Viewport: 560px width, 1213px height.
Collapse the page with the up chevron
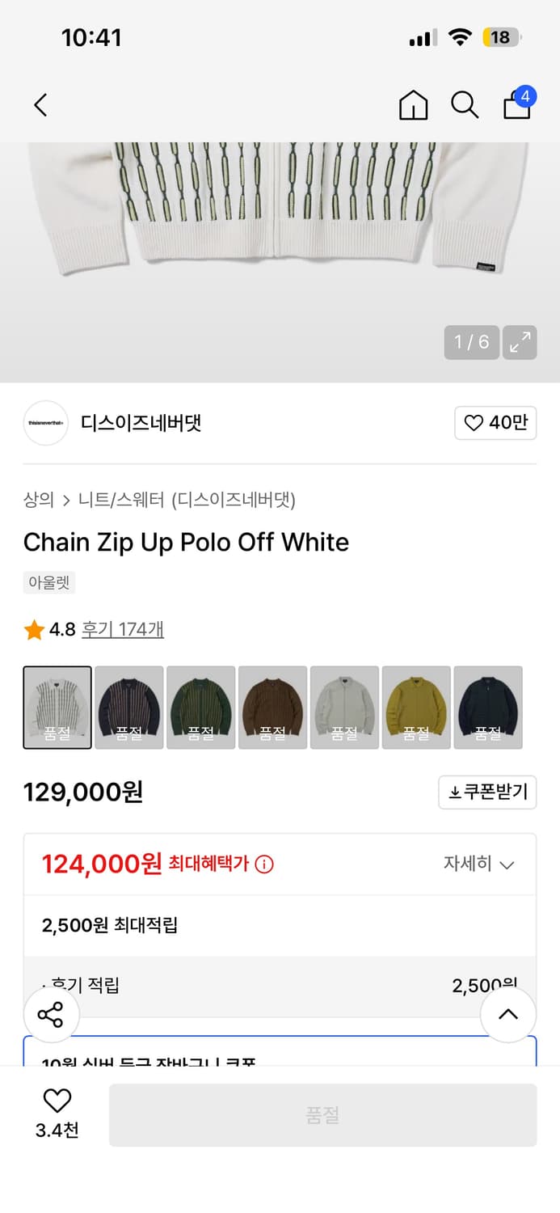click(508, 1014)
